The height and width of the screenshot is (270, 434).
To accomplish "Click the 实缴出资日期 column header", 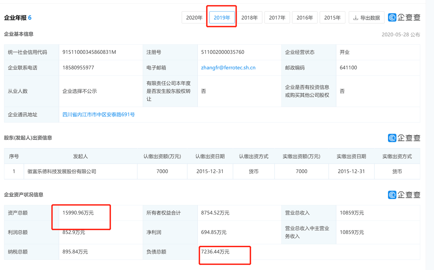I will coord(351,157).
